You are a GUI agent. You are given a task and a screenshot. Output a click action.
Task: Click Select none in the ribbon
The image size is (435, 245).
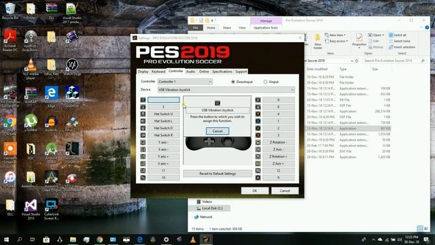click(x=400, y=41)
